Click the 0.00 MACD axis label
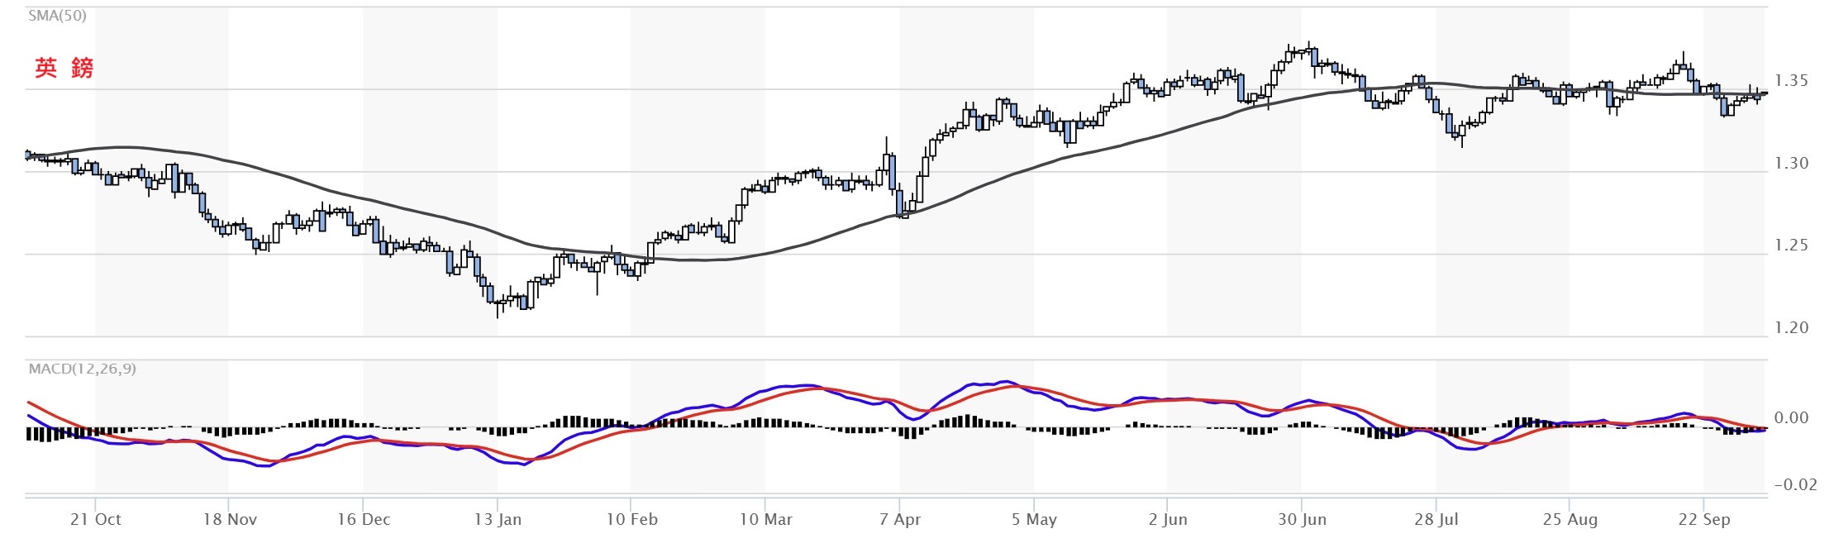Screen dimensions: 1834x548 point(1791,418)
